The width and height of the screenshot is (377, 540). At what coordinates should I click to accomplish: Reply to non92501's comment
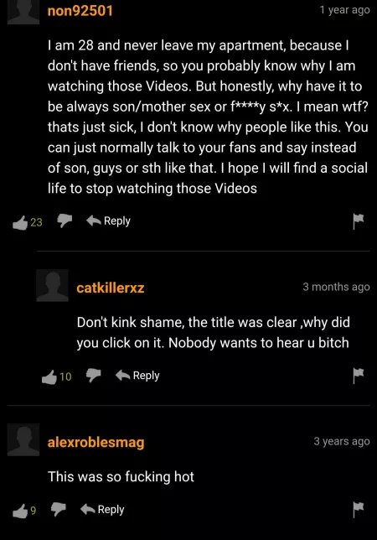108,221
